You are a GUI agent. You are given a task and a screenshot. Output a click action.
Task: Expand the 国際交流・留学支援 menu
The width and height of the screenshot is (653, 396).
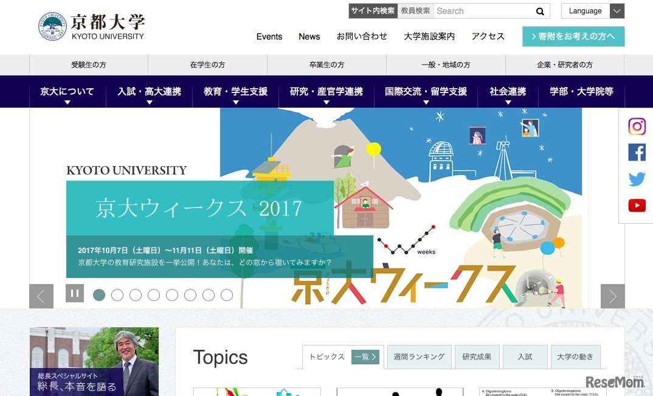(x=424, y=90)
